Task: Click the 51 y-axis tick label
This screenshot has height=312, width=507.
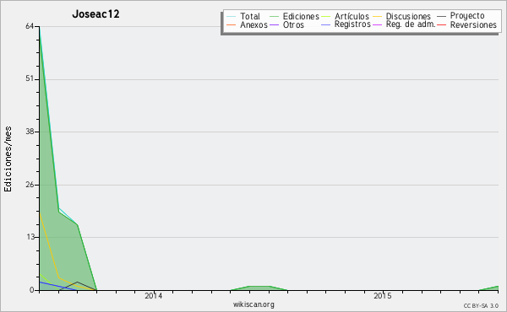Action: (30, 78)
